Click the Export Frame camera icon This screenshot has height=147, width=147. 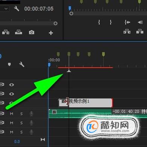click(x=32, y=32)
